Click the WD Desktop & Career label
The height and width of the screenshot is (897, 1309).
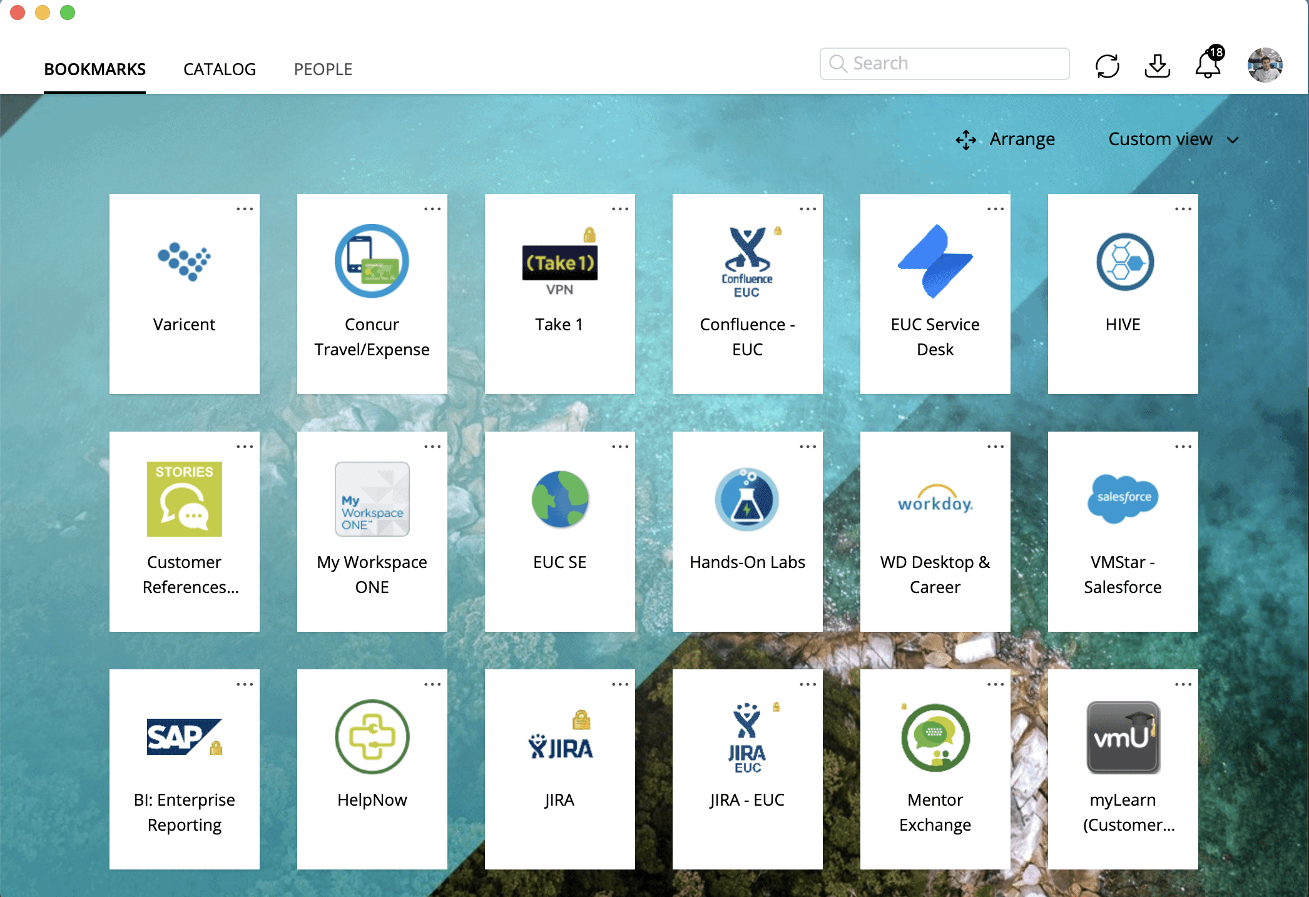(935, 574)
